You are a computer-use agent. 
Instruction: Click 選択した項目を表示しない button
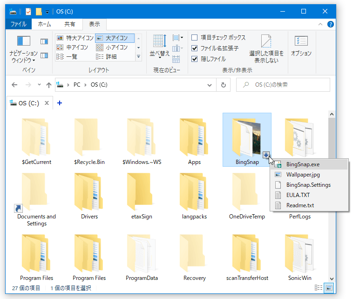click(266, 49)
